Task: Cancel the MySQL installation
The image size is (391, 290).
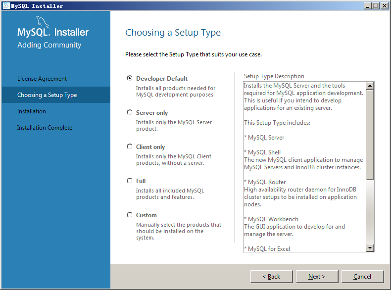Action: coord(362,277)
